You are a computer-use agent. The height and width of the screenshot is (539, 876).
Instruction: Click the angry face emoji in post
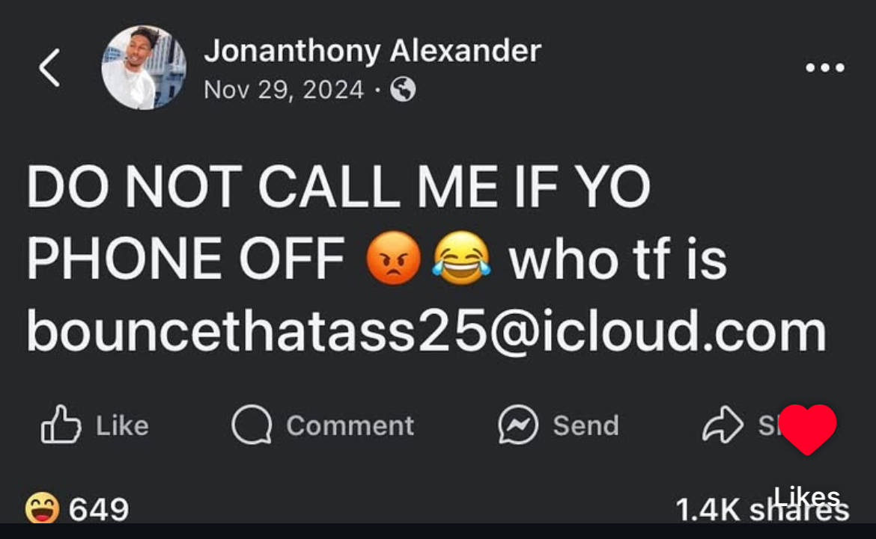(393, 257)
